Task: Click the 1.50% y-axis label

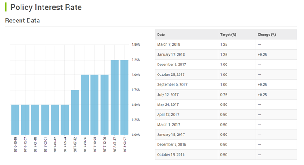Action: click(136, 45)
